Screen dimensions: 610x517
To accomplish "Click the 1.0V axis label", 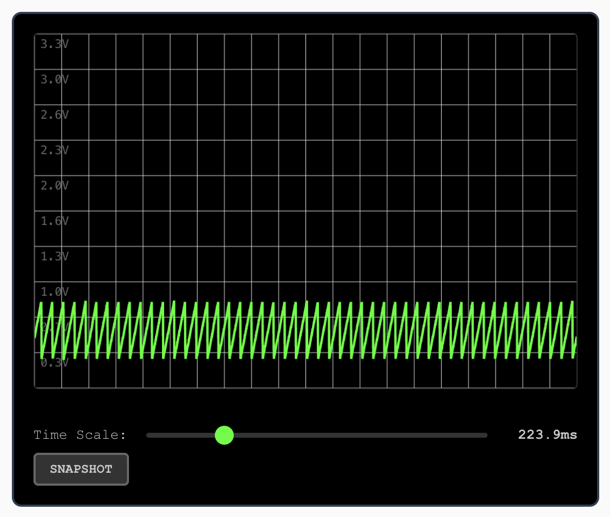I will [55, 292].
